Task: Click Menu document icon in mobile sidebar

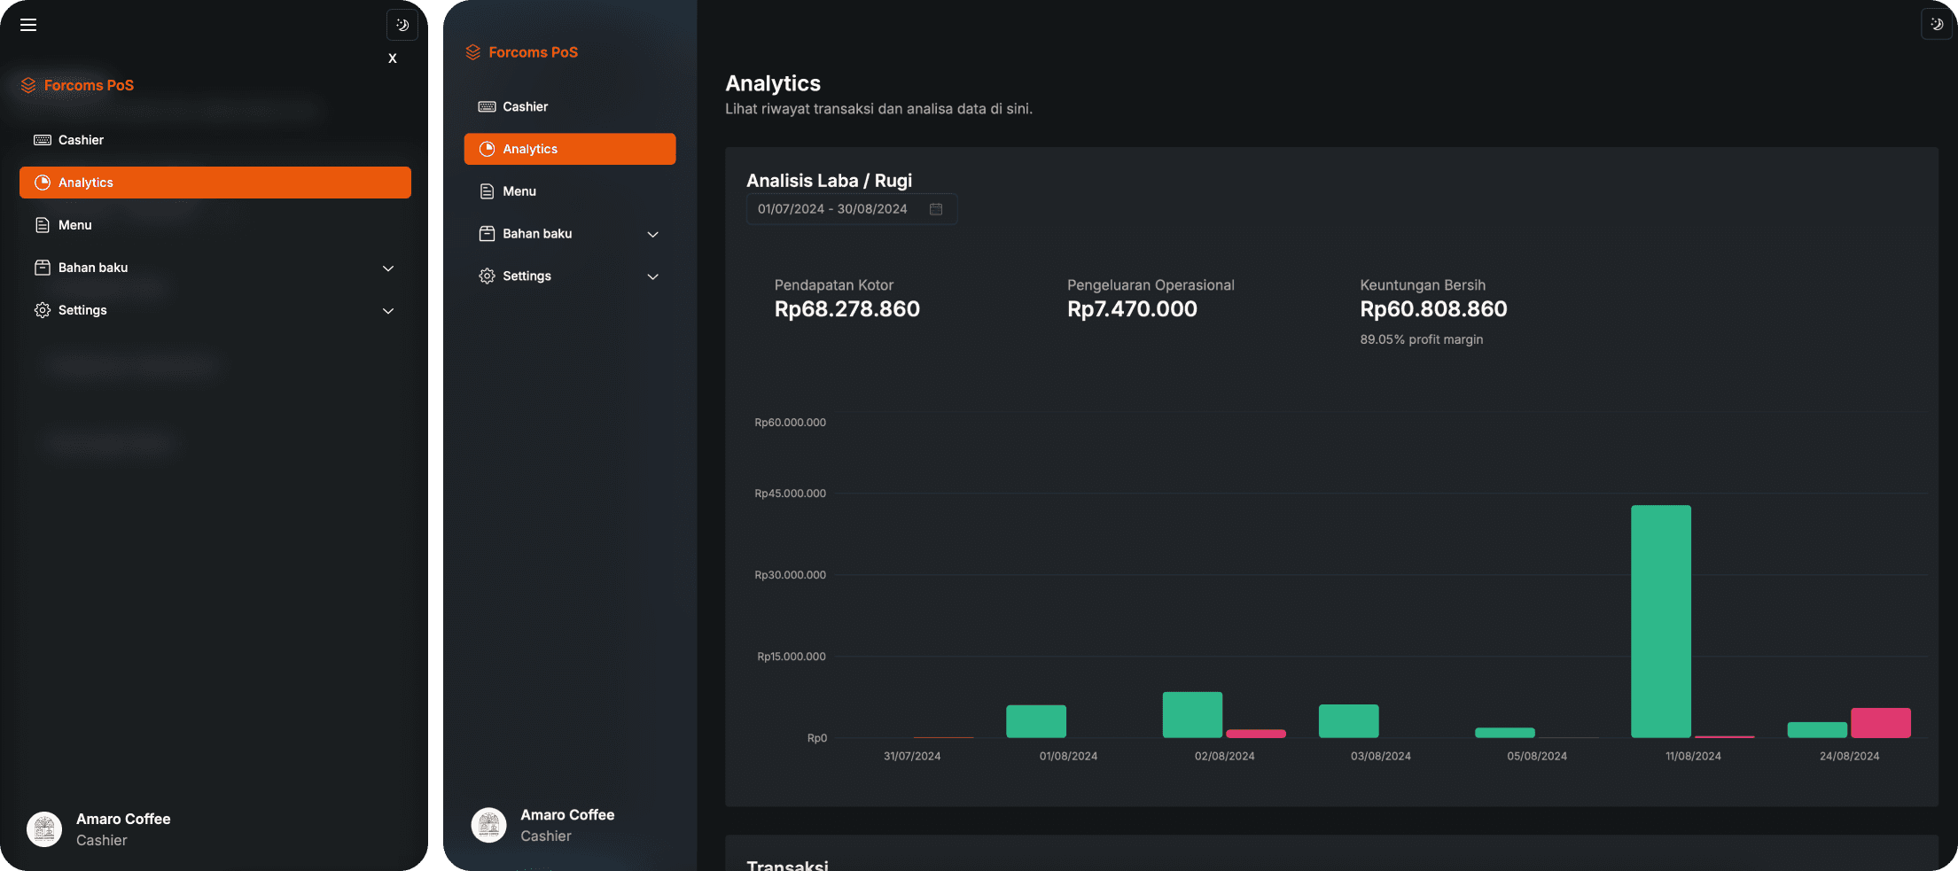Action: pyautogui.click(x=43, y=225)
